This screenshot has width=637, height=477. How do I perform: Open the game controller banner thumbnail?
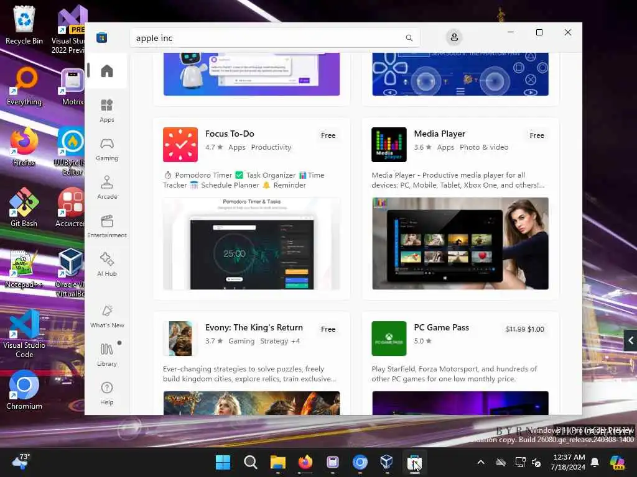(x=460, y=75)
